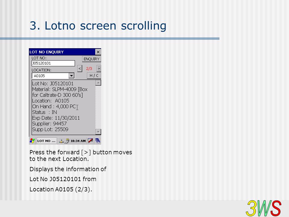This screenshot has width=289, height=217.
Task: Click the network connection tray icon
Action: 61,141
